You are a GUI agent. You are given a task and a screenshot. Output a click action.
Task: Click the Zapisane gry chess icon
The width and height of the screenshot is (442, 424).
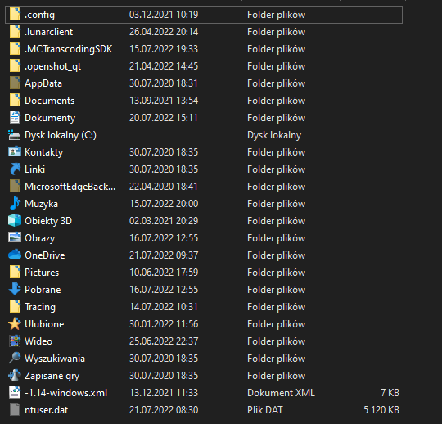pyautogui.click(x=15, y=375)
